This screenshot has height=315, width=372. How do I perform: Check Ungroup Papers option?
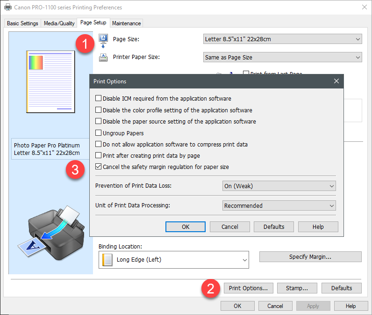(99, 133)
